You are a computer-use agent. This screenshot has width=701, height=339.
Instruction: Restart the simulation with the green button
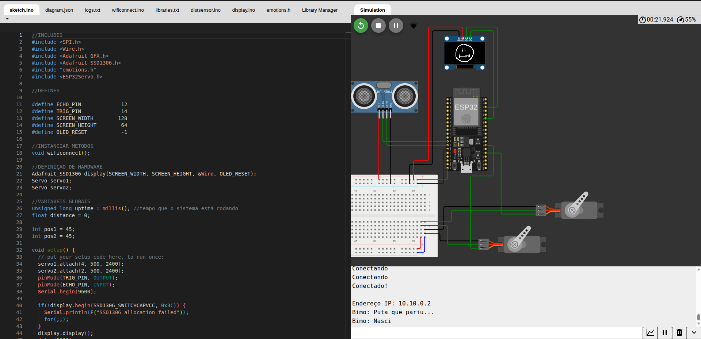pyautogui.click(x=361, y=26)
